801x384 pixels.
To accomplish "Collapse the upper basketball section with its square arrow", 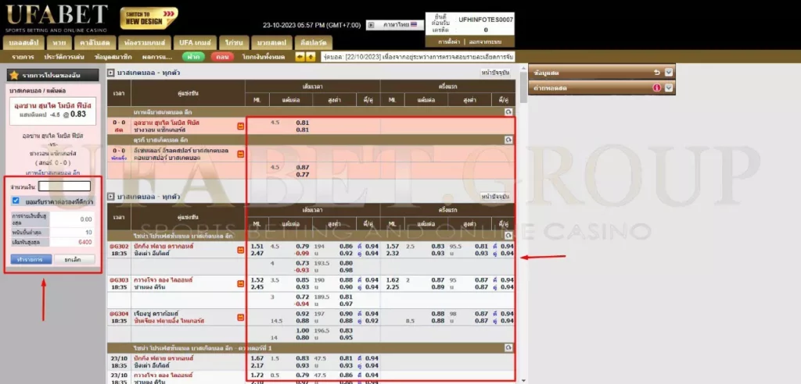I will click(111, 73).
